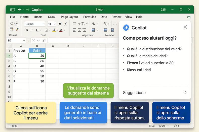This screenshot has height=132, width=199.
Task: Switch to the Data tab
Action: pyautogui.click(x=104, y=17)
